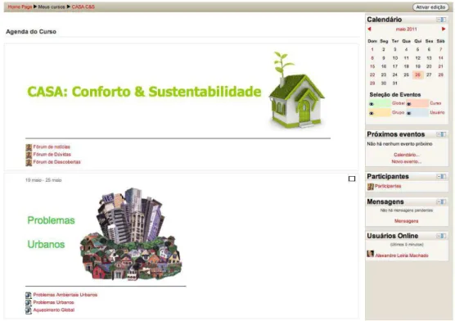455x321 pixels.
Task: Click the Fórum de notícias forum icon
Action: (29, 147)
